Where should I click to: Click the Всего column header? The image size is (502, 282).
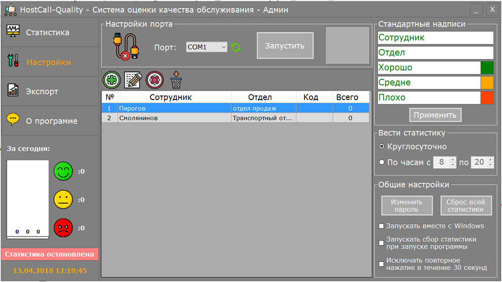coord(351,97)
